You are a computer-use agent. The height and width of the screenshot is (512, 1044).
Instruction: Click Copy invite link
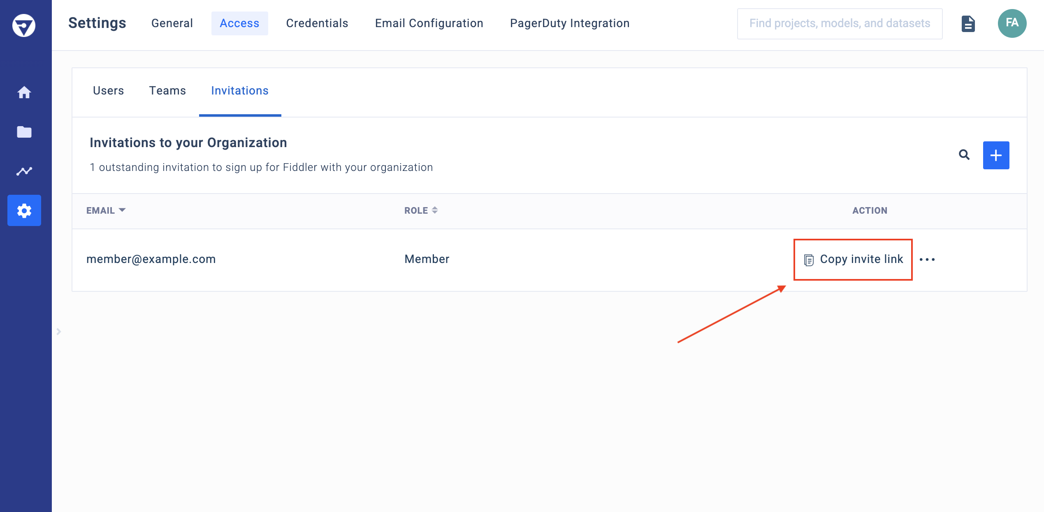[854, 259]
